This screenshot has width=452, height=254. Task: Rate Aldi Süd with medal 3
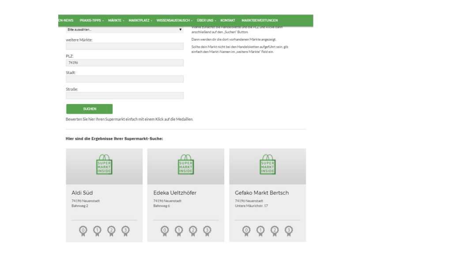pyautogui.click(x=125, y=230)
